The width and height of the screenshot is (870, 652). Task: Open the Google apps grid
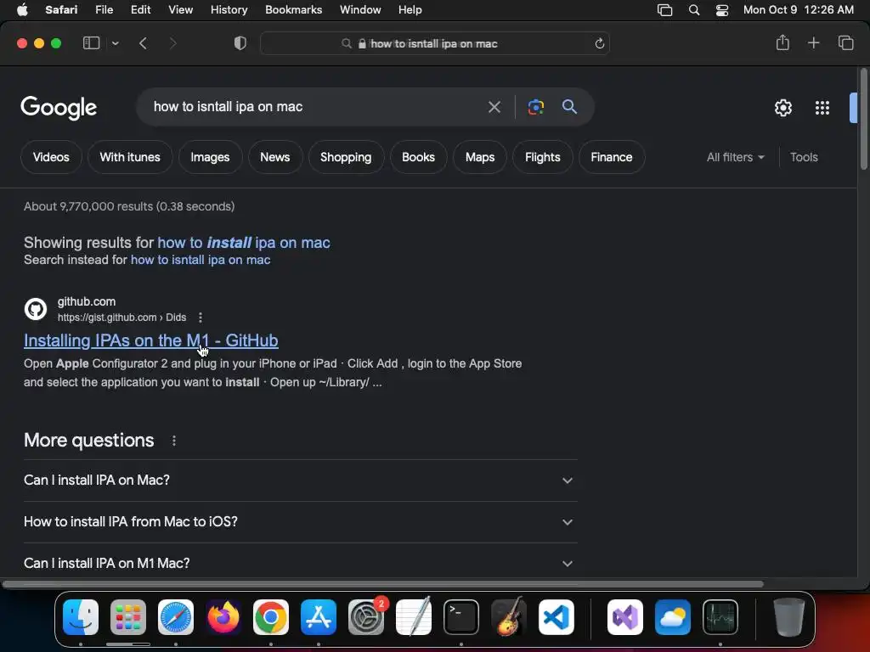pos(822,108)
